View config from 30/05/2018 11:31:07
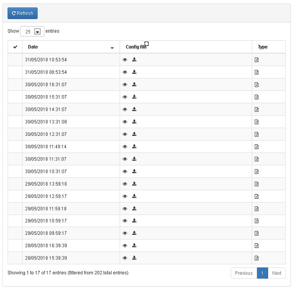294x290 pixels. point(125,159)
